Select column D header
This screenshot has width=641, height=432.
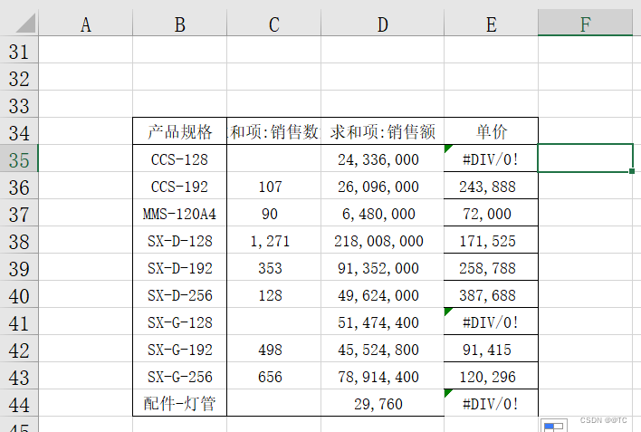(383, 24)
